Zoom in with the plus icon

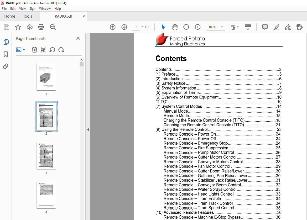click(x=198, y=27)
